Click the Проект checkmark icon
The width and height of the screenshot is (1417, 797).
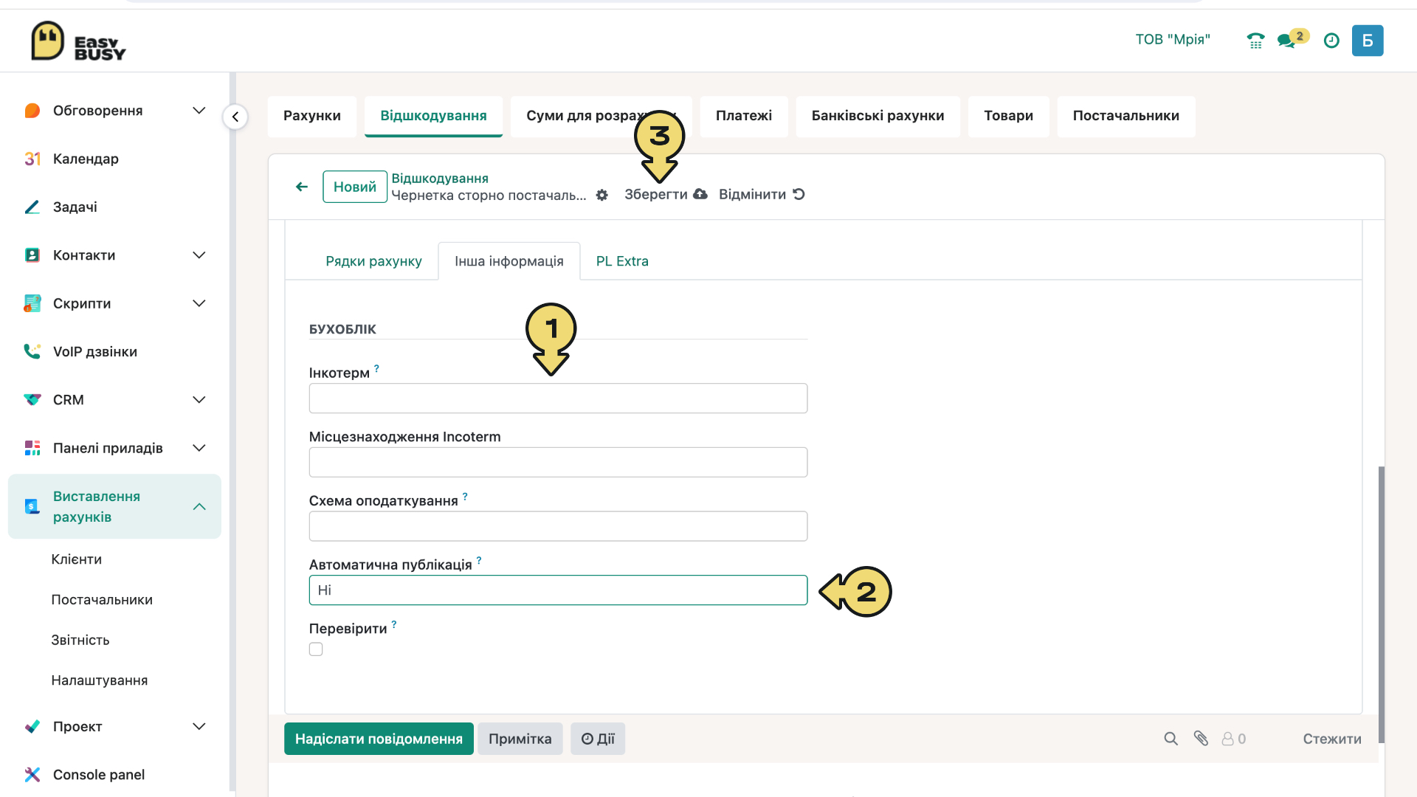[32, 726]
